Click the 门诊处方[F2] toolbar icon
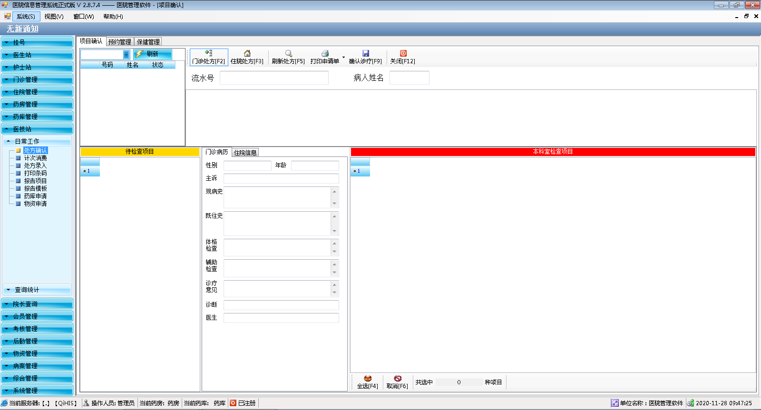 point(208,53)
